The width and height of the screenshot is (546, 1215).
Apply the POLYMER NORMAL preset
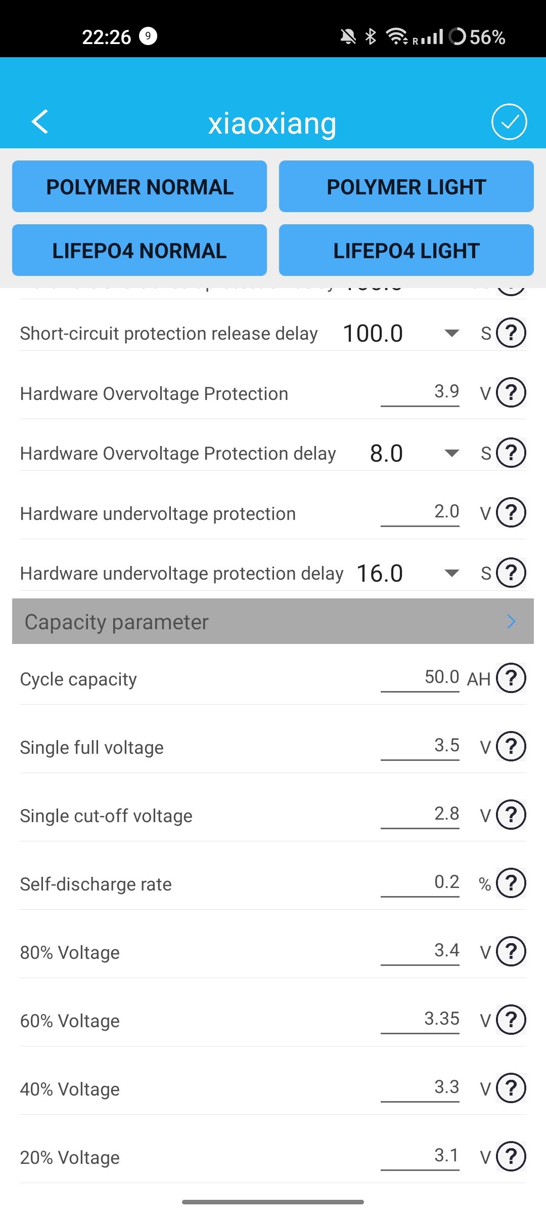[x=140, y=186]
